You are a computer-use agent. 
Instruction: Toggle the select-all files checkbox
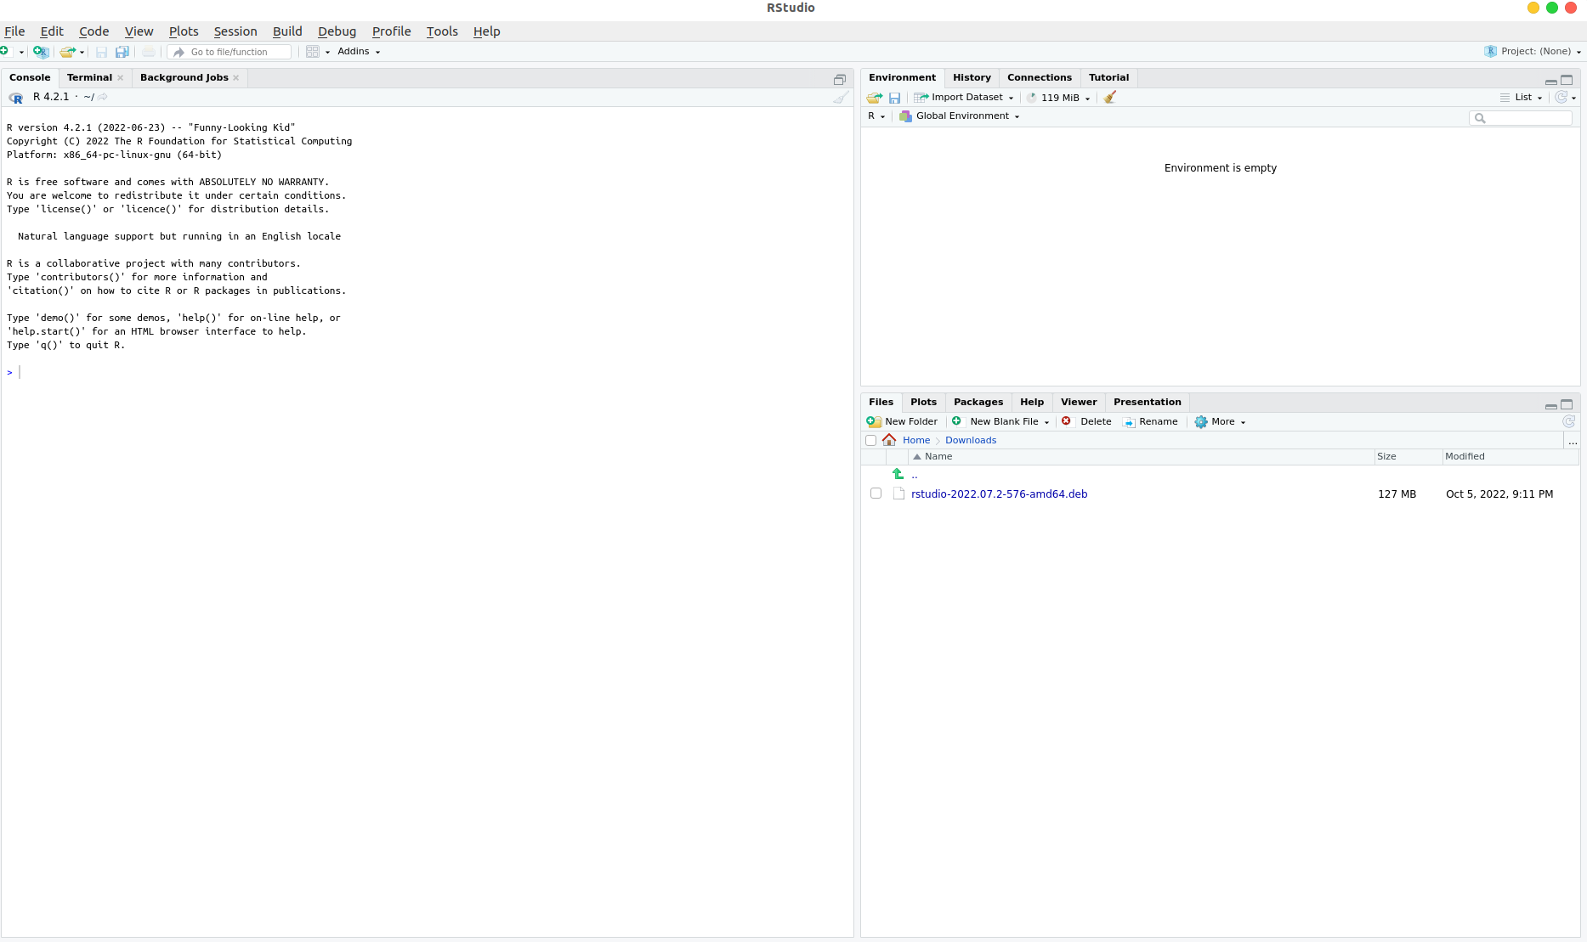(870, 440)
